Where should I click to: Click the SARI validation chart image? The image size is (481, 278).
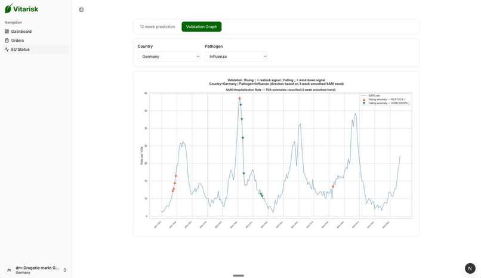[276, 154]
